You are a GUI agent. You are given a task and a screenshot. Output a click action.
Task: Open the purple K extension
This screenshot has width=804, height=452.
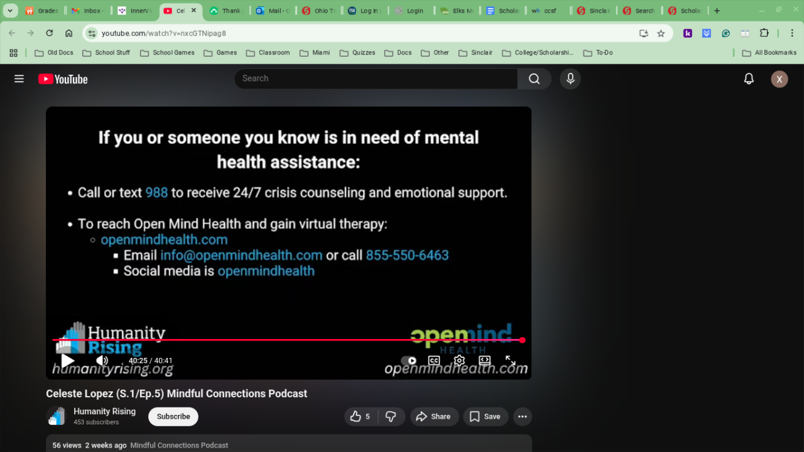[688, 33]
